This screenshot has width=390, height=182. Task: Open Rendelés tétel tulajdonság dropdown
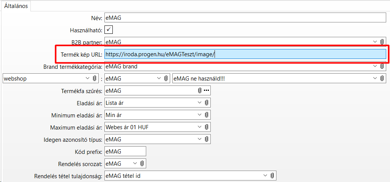265,176
